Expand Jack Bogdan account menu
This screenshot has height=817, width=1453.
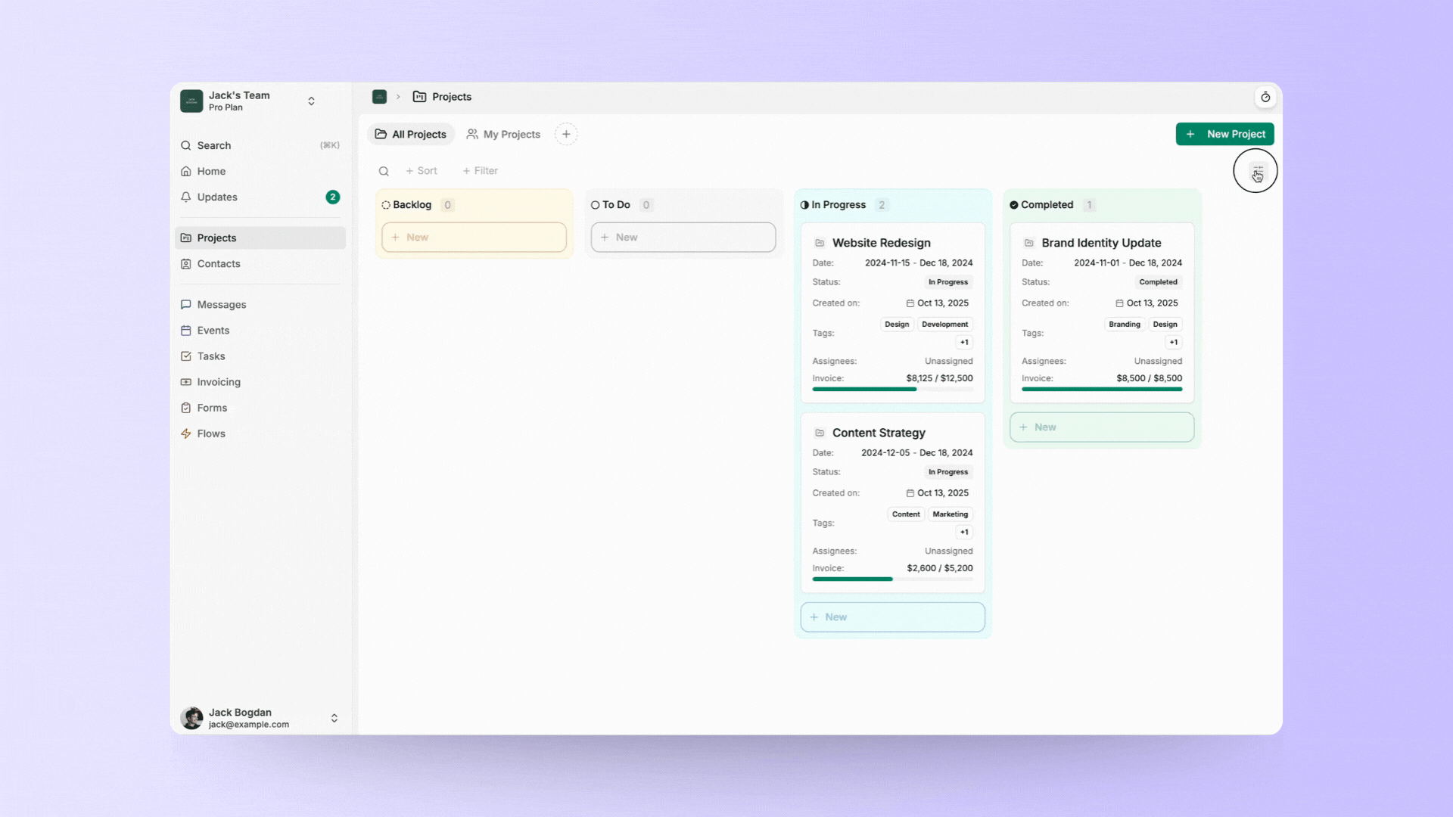pyautogui.click(x=334, y=718)
